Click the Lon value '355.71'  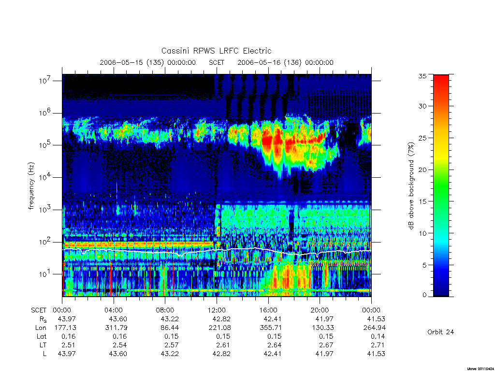(x=271, y=328)
